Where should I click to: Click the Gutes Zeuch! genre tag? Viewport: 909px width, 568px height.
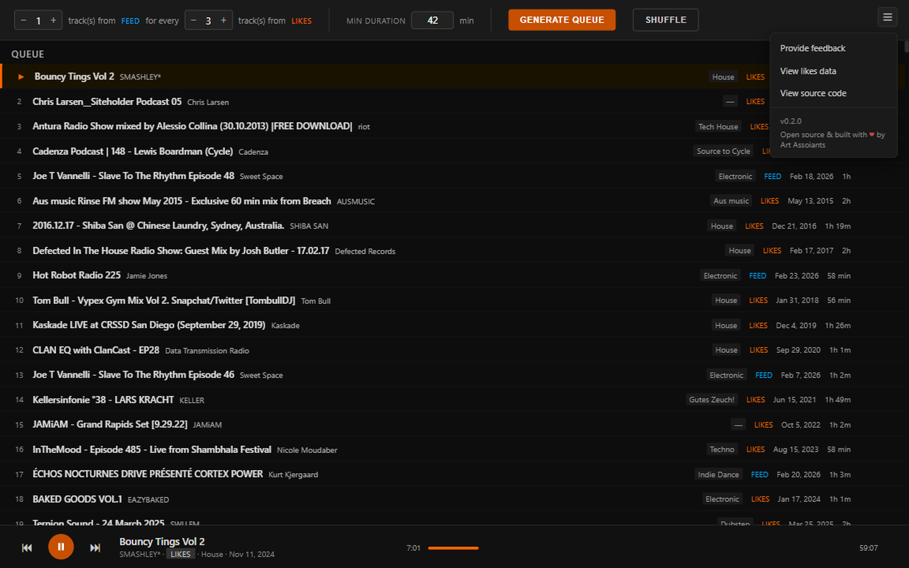coord(712,400)
